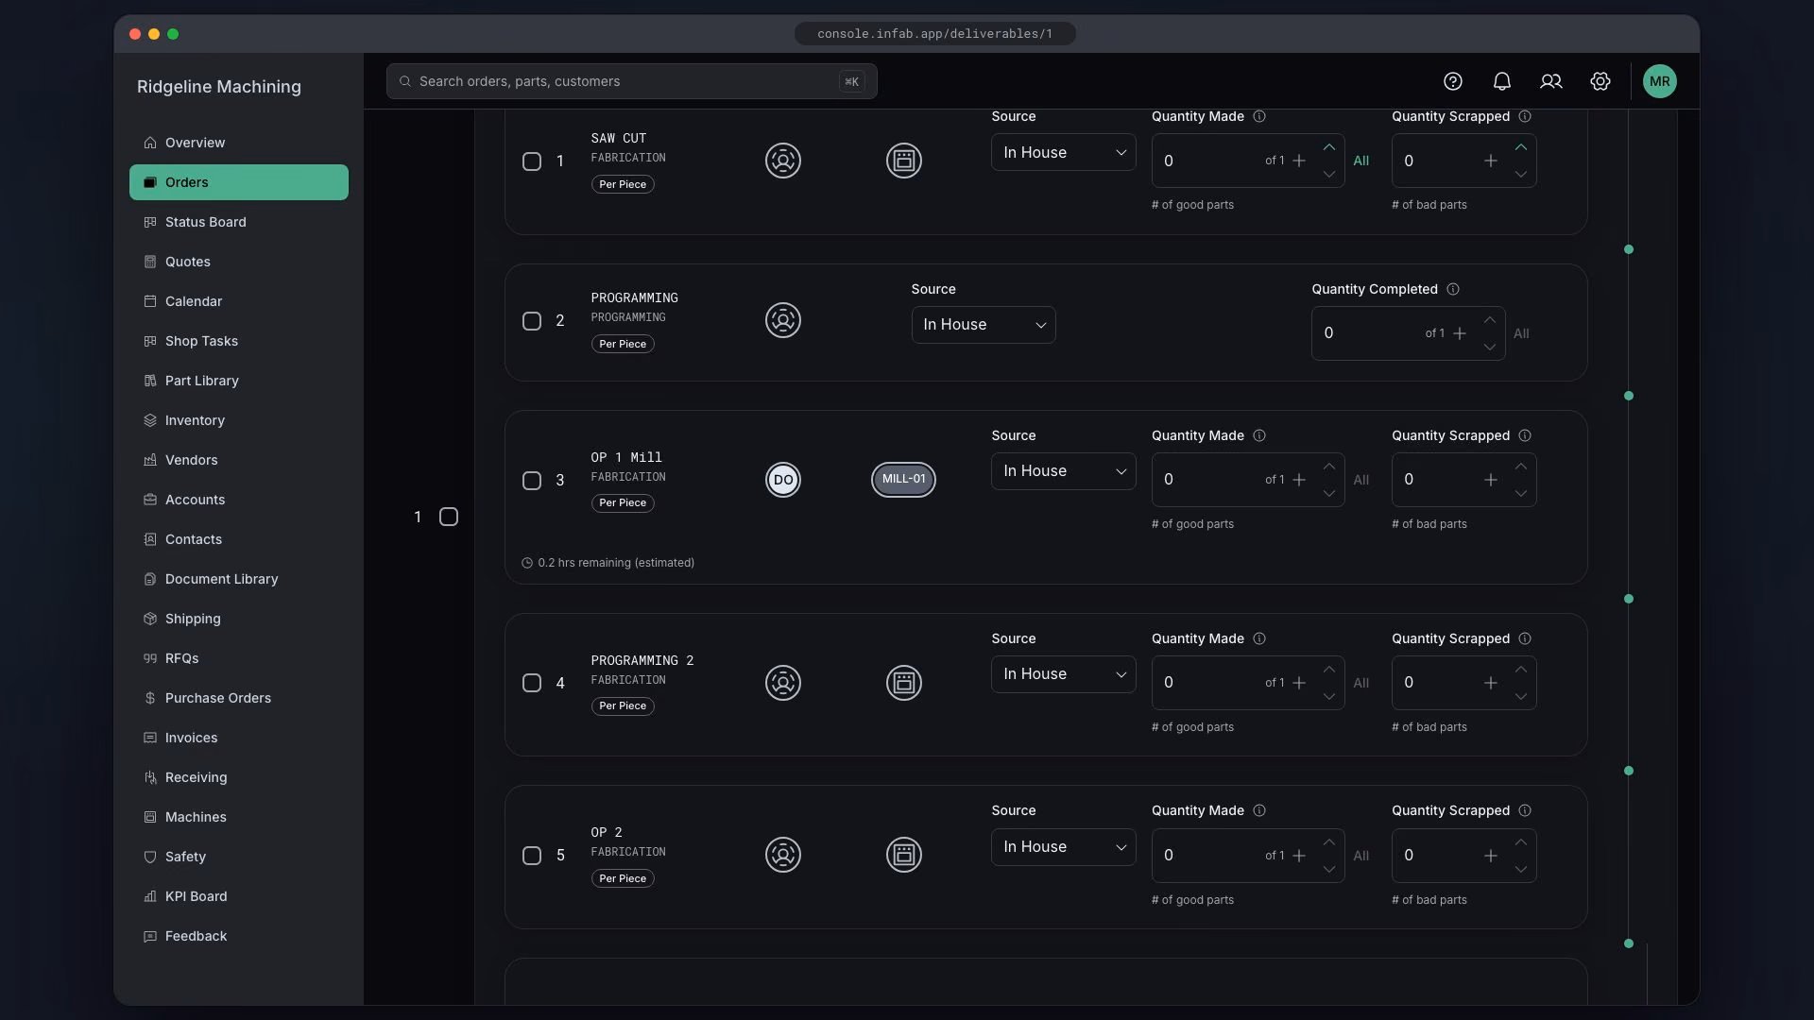
Task: Click the MR user avatar
Action: coord(1660,81)
